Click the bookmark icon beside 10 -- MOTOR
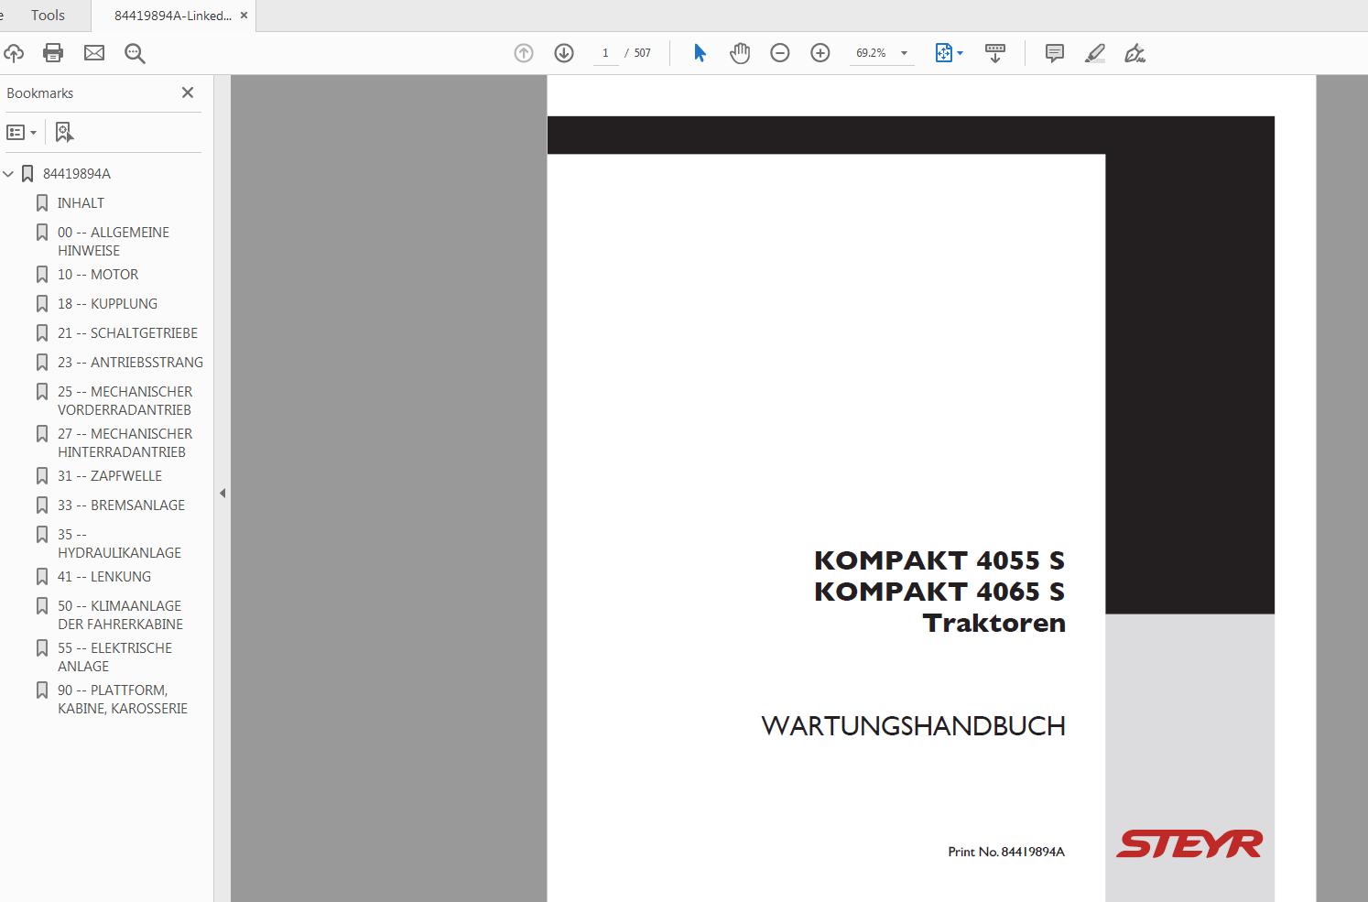The image size is (1368, 902). coord(41,275)
